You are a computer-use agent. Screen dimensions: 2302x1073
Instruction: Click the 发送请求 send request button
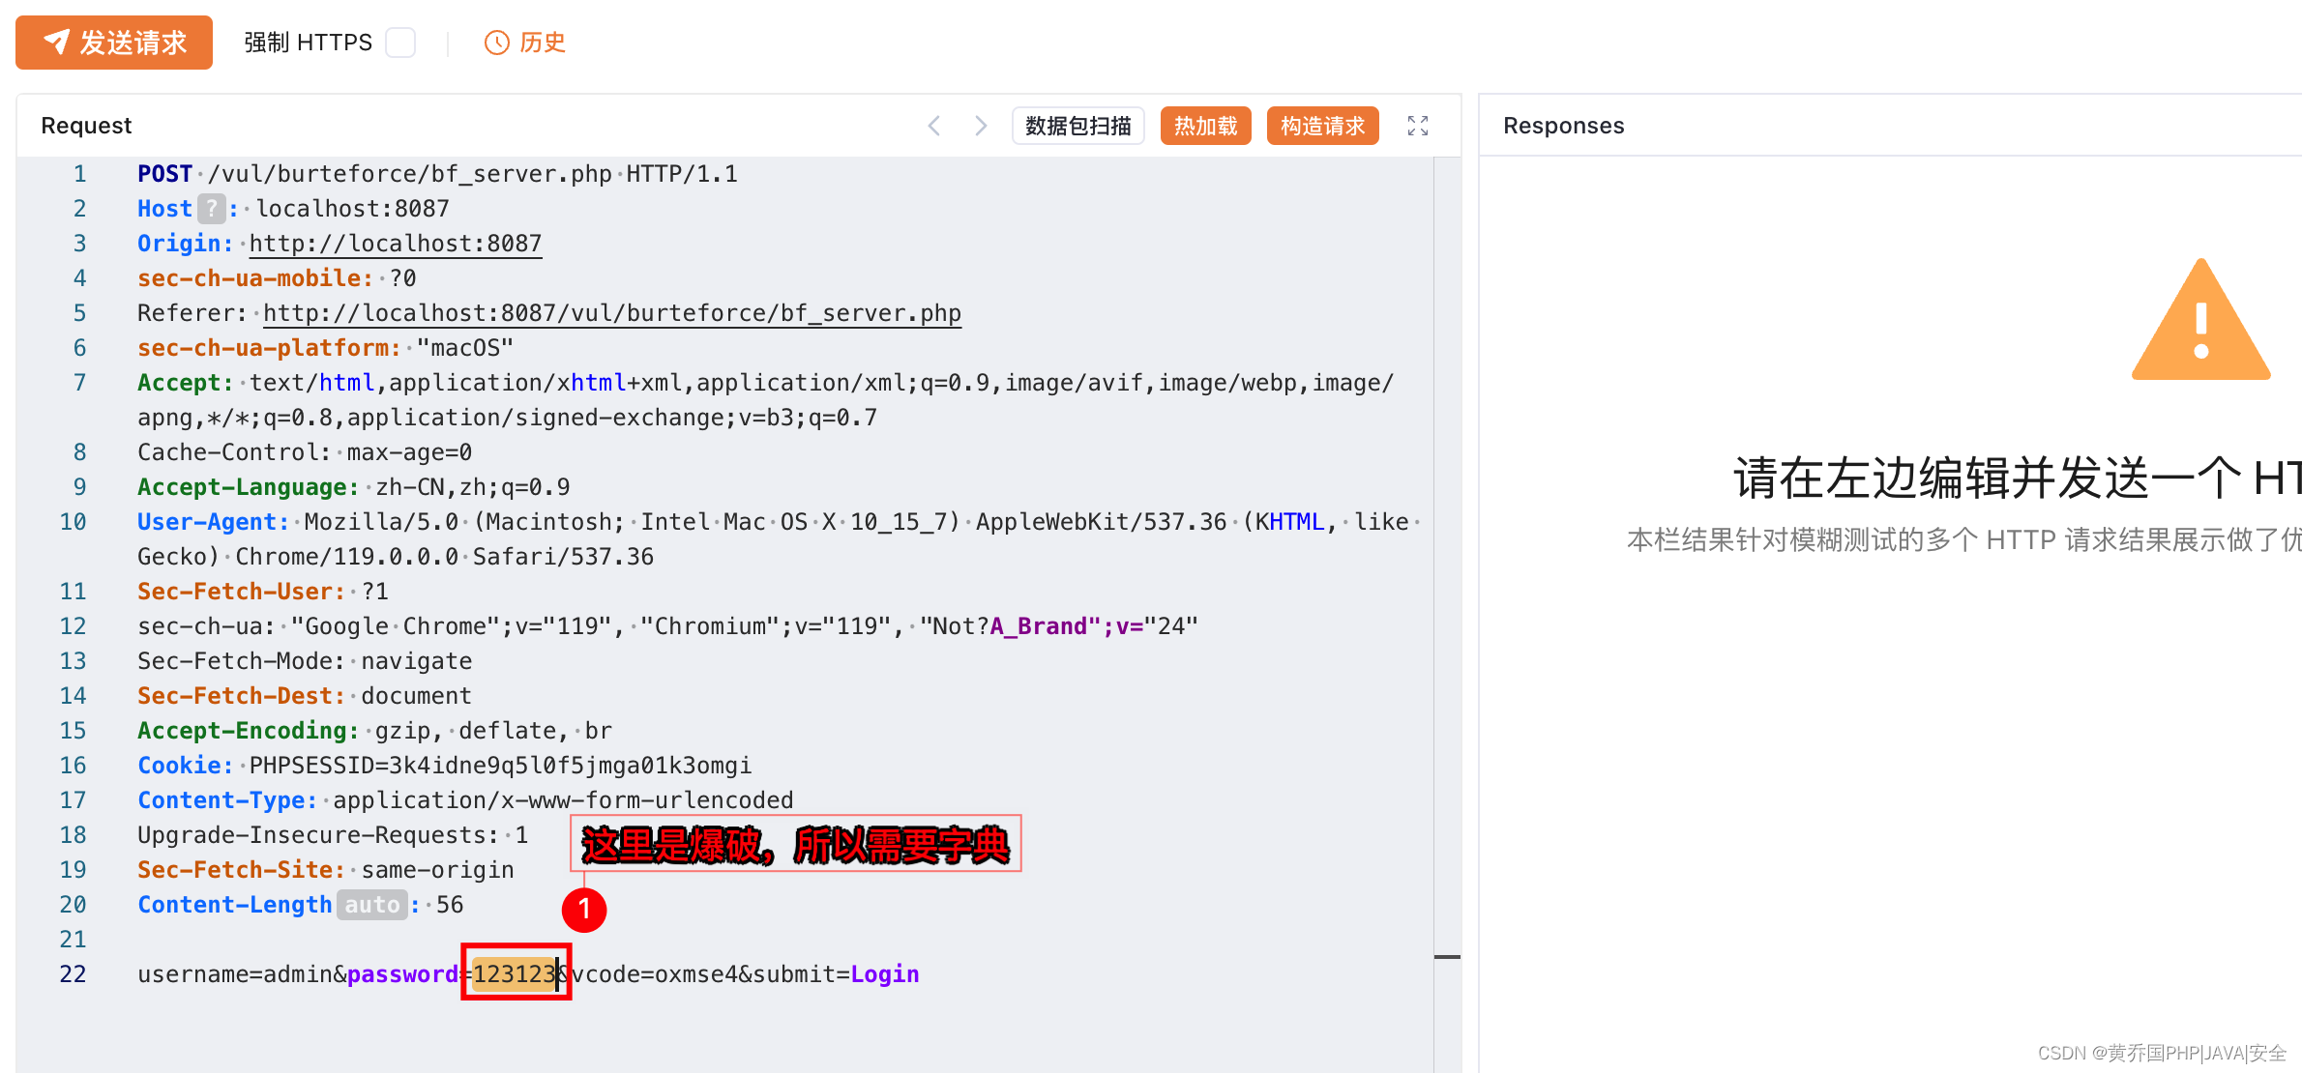coord(114,43)
